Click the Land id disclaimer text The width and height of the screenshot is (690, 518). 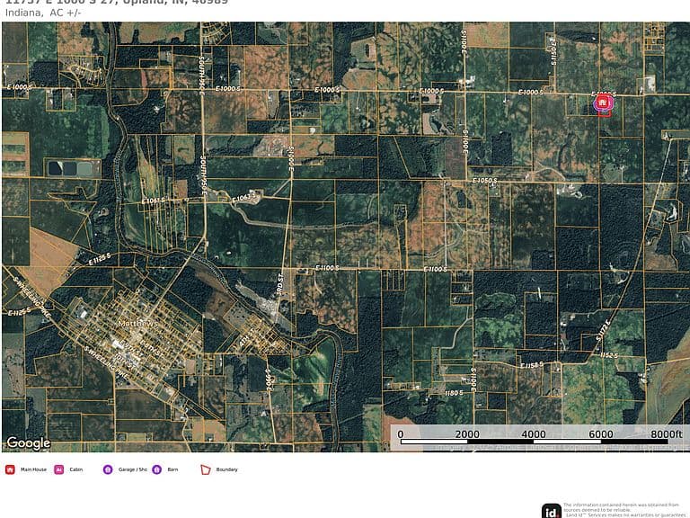(x=625, y=510)
